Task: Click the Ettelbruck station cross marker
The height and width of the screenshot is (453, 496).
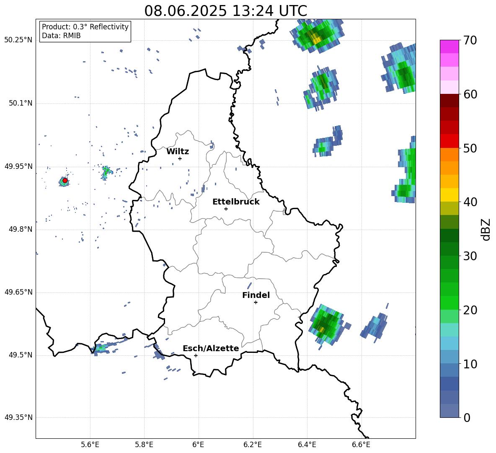Action: (226, 209)
